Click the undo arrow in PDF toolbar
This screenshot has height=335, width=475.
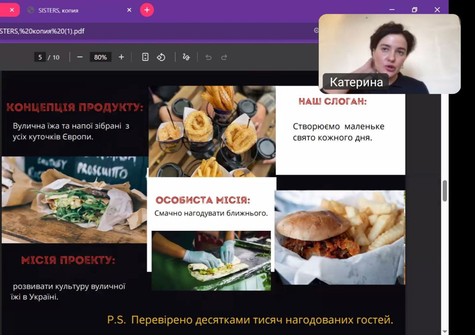click(x=208, y=57)
